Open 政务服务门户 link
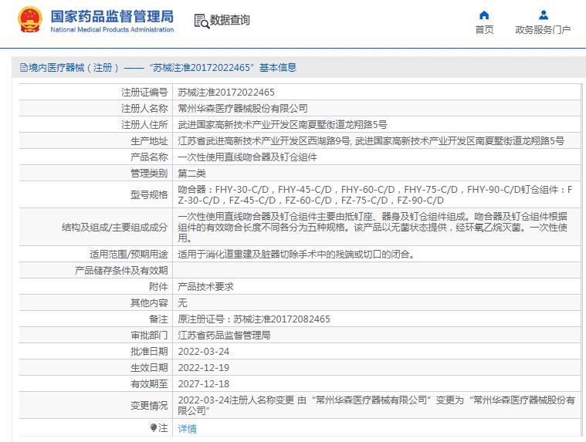The height and width of the screenshot is (442, 586). coord(543,30)
